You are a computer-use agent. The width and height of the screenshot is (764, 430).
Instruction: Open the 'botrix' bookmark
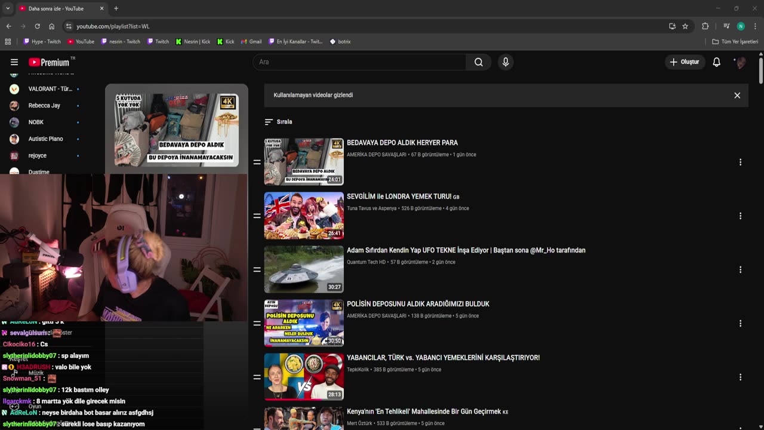click(340, 42)
